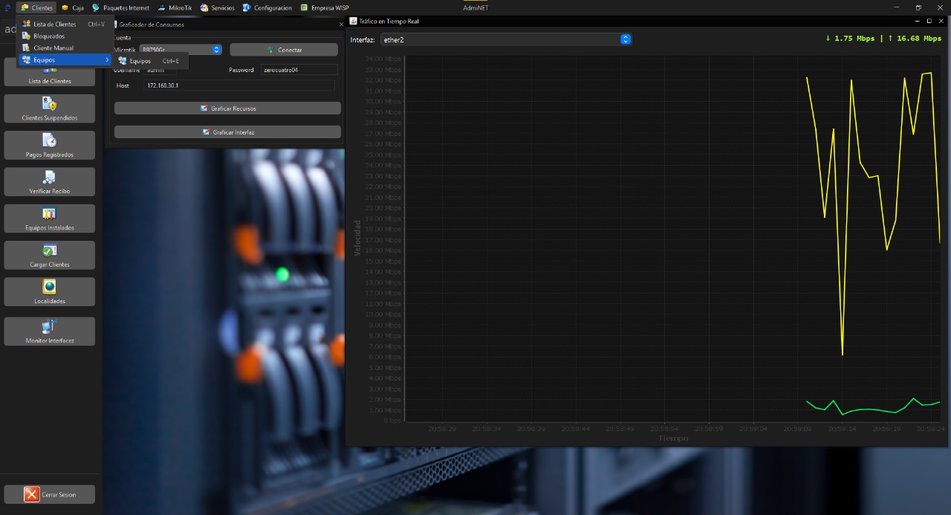The width and height of the screenshot is (951, 515).
Task: Focus the Host input field
Action: click(x=239, y=85)
